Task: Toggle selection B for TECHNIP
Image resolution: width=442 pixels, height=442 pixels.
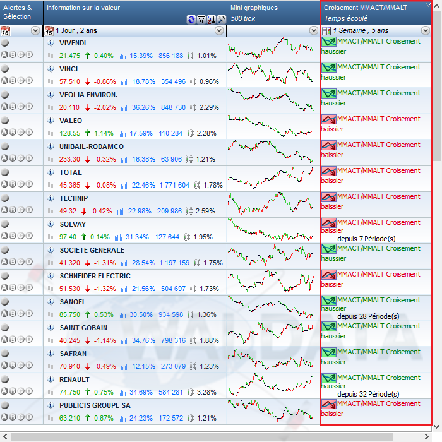Action: coord(13,210)
